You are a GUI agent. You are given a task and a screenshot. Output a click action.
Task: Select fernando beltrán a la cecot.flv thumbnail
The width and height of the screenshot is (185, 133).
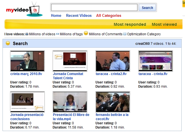113,102
